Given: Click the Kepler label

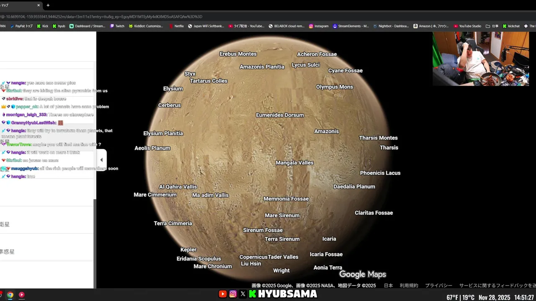Looking at the screenshot, I should (188, 250).
